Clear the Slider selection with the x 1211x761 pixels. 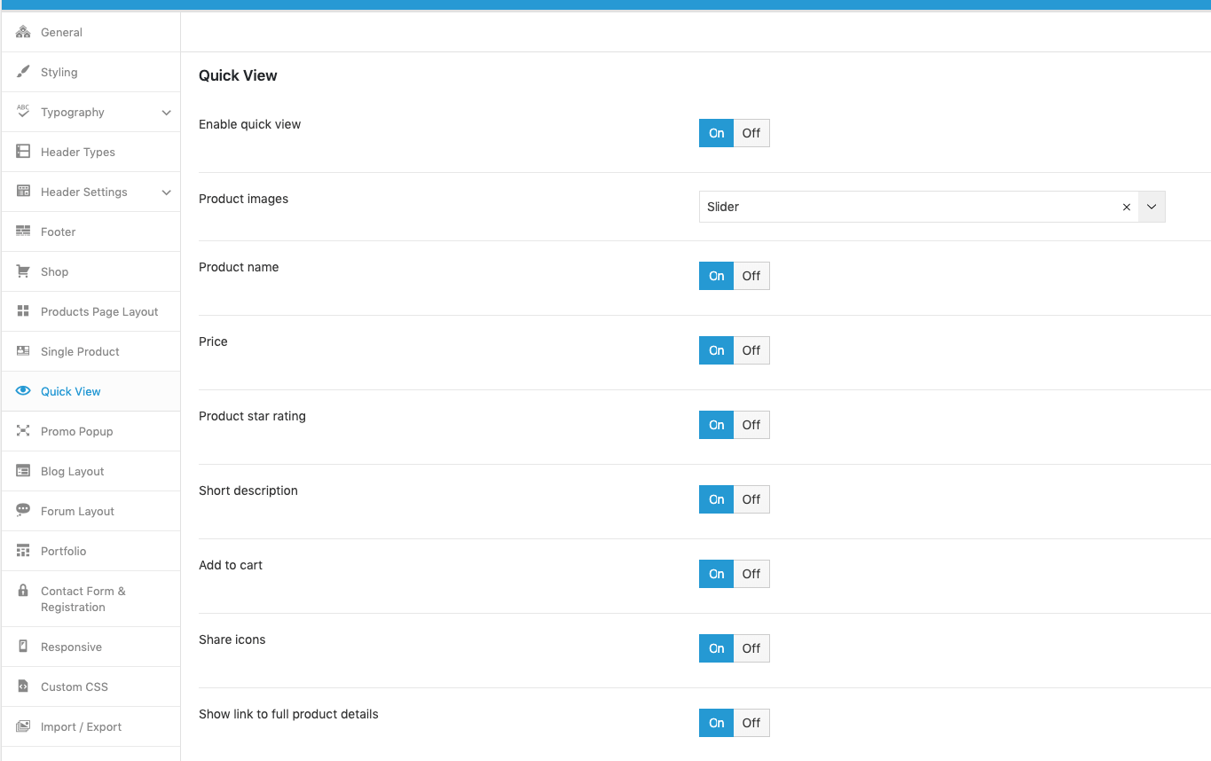coord(1127,207)
